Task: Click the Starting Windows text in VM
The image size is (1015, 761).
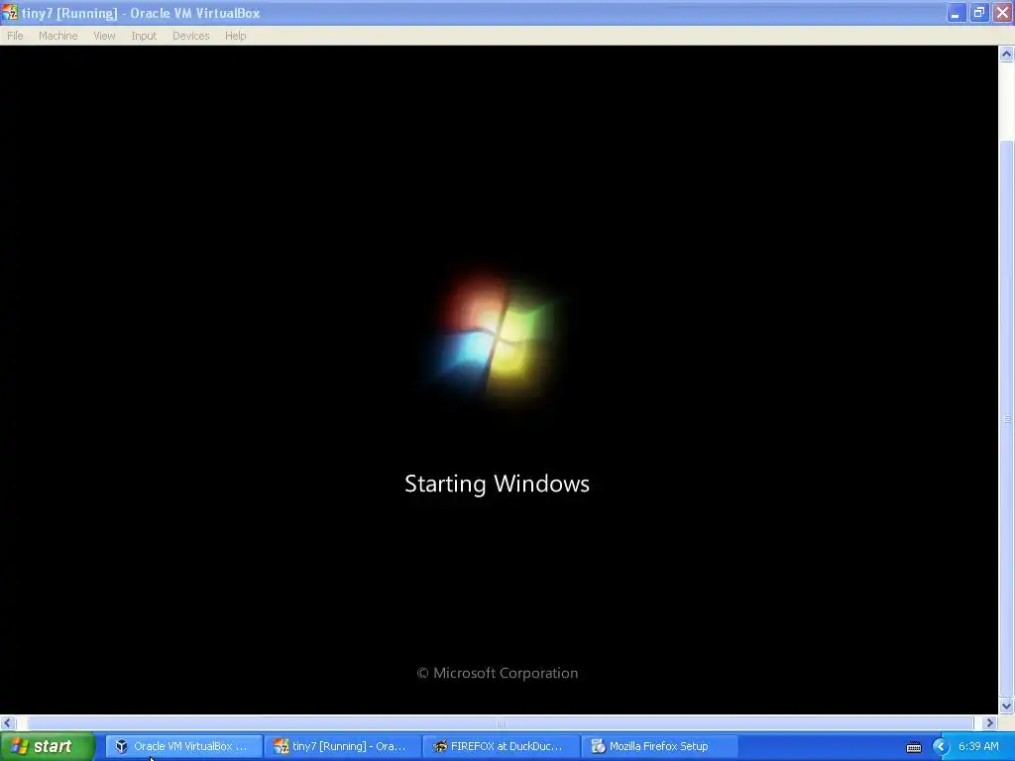Action: click(498, 484)
